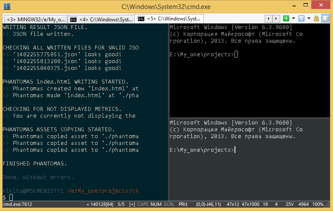
Task: Select the <5> C:\Windows\Syst... tab
Action: click(x=169, y=19)
